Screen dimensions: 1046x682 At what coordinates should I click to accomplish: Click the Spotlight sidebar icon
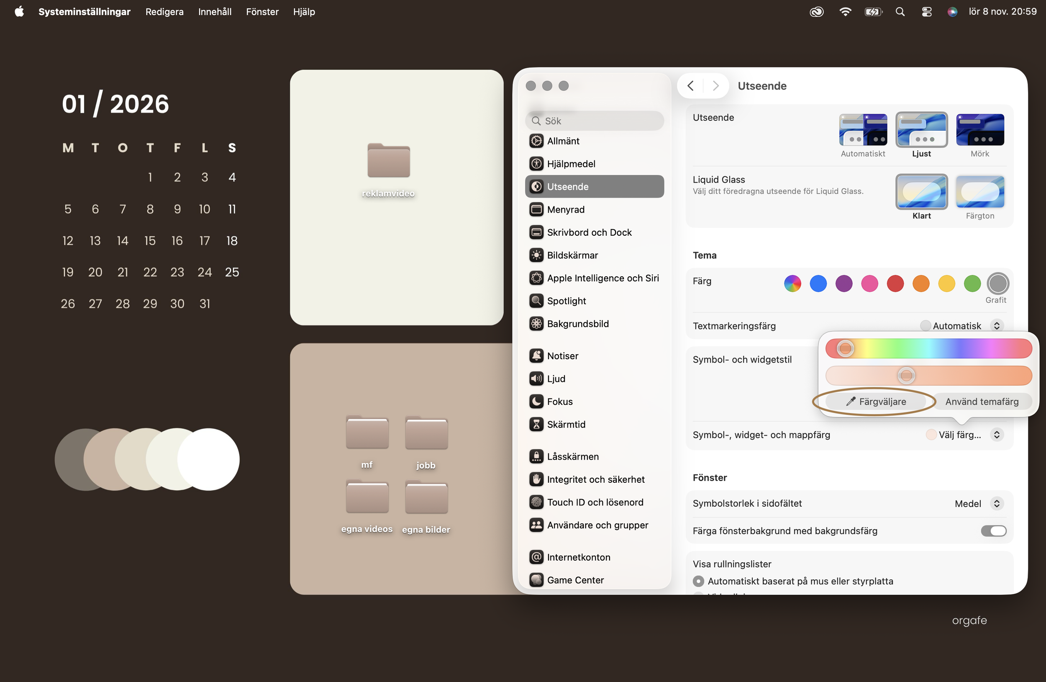536,301
